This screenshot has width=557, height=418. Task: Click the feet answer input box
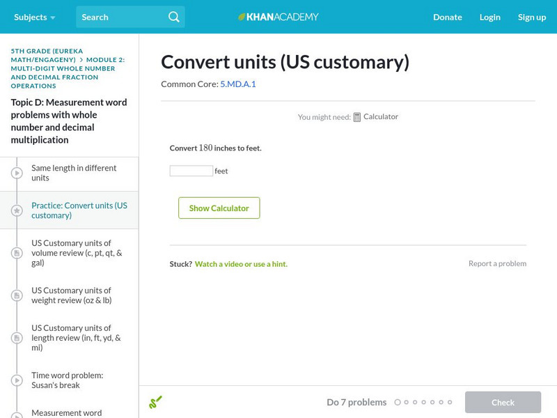191,171
